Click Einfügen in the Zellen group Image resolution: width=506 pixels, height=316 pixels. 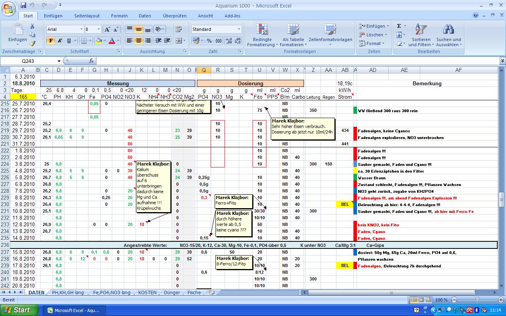click(374, 26)
